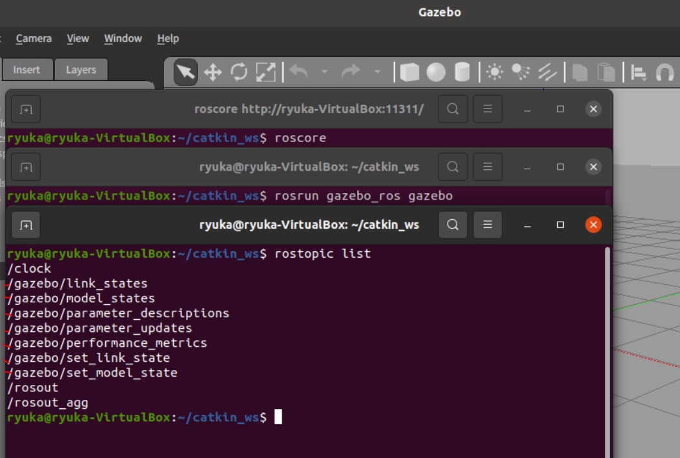Add a directional light to the world
Image resolution: width=680 pixels, height=458 pixels.
click(x=547, y=72)
